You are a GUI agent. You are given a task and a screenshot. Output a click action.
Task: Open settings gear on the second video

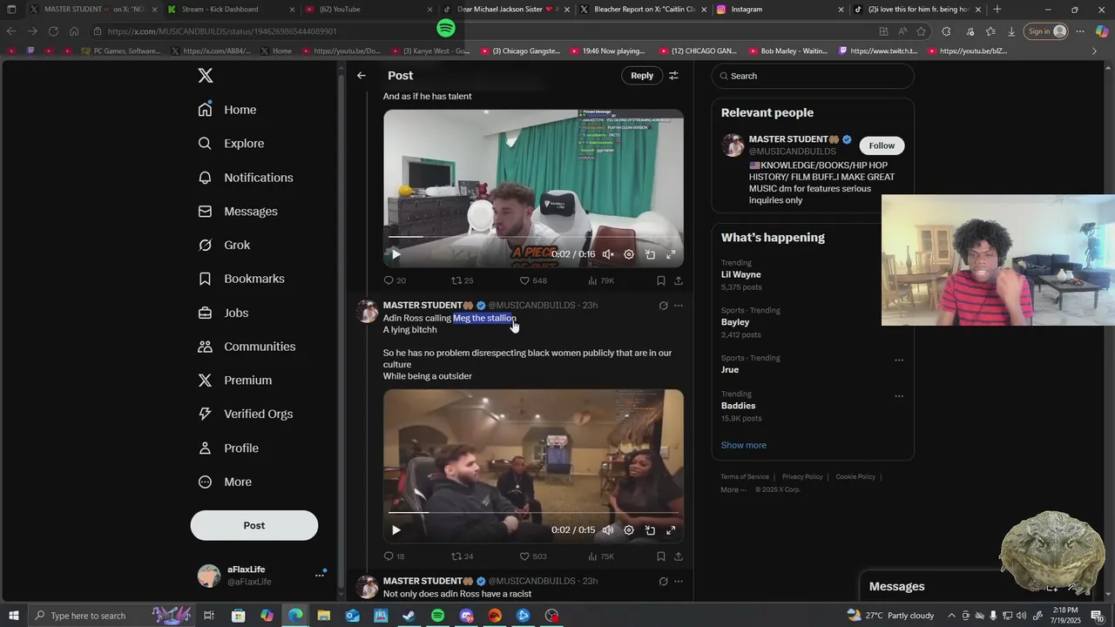[x=629, y=529]
